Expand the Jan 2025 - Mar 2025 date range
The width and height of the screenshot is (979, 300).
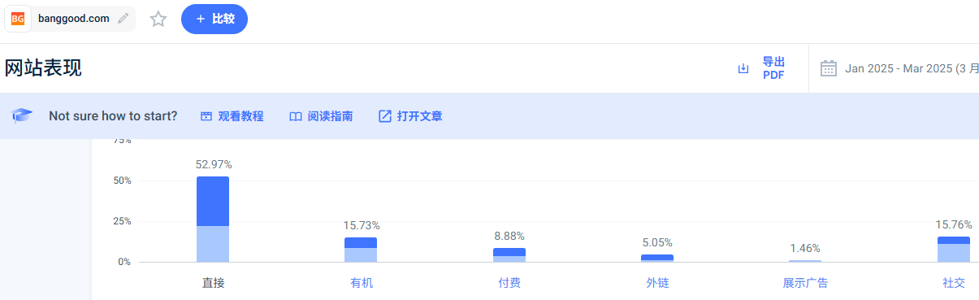coord(912,68)
